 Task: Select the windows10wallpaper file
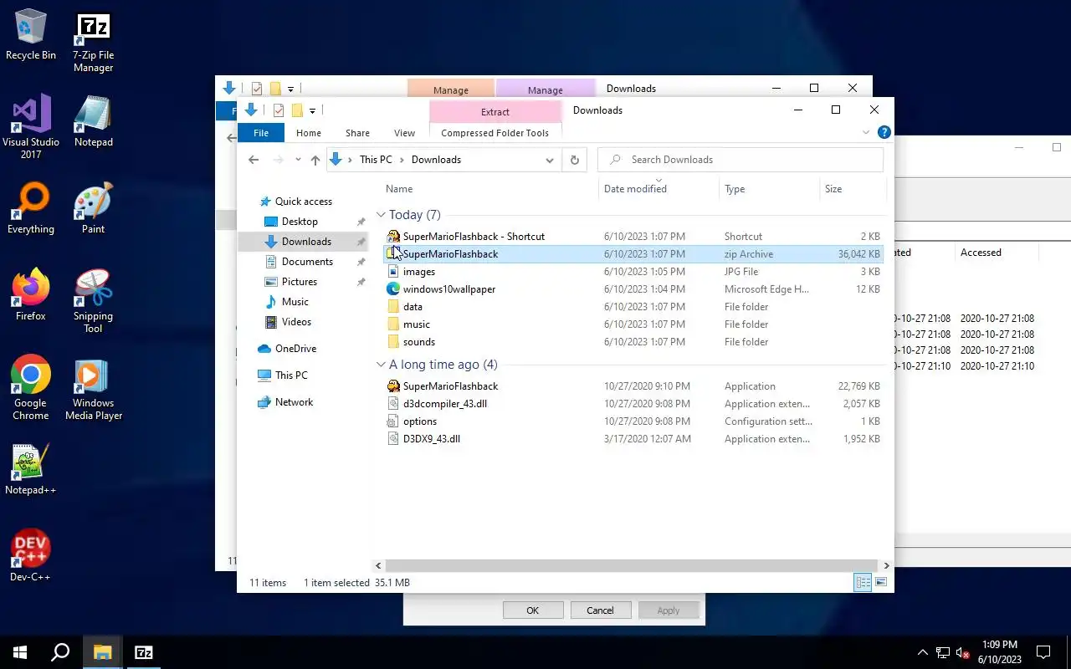tap(633, 289)
